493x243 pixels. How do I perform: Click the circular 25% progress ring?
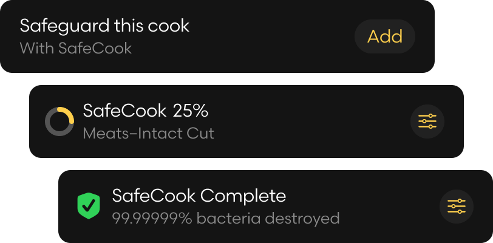point(59,122)
